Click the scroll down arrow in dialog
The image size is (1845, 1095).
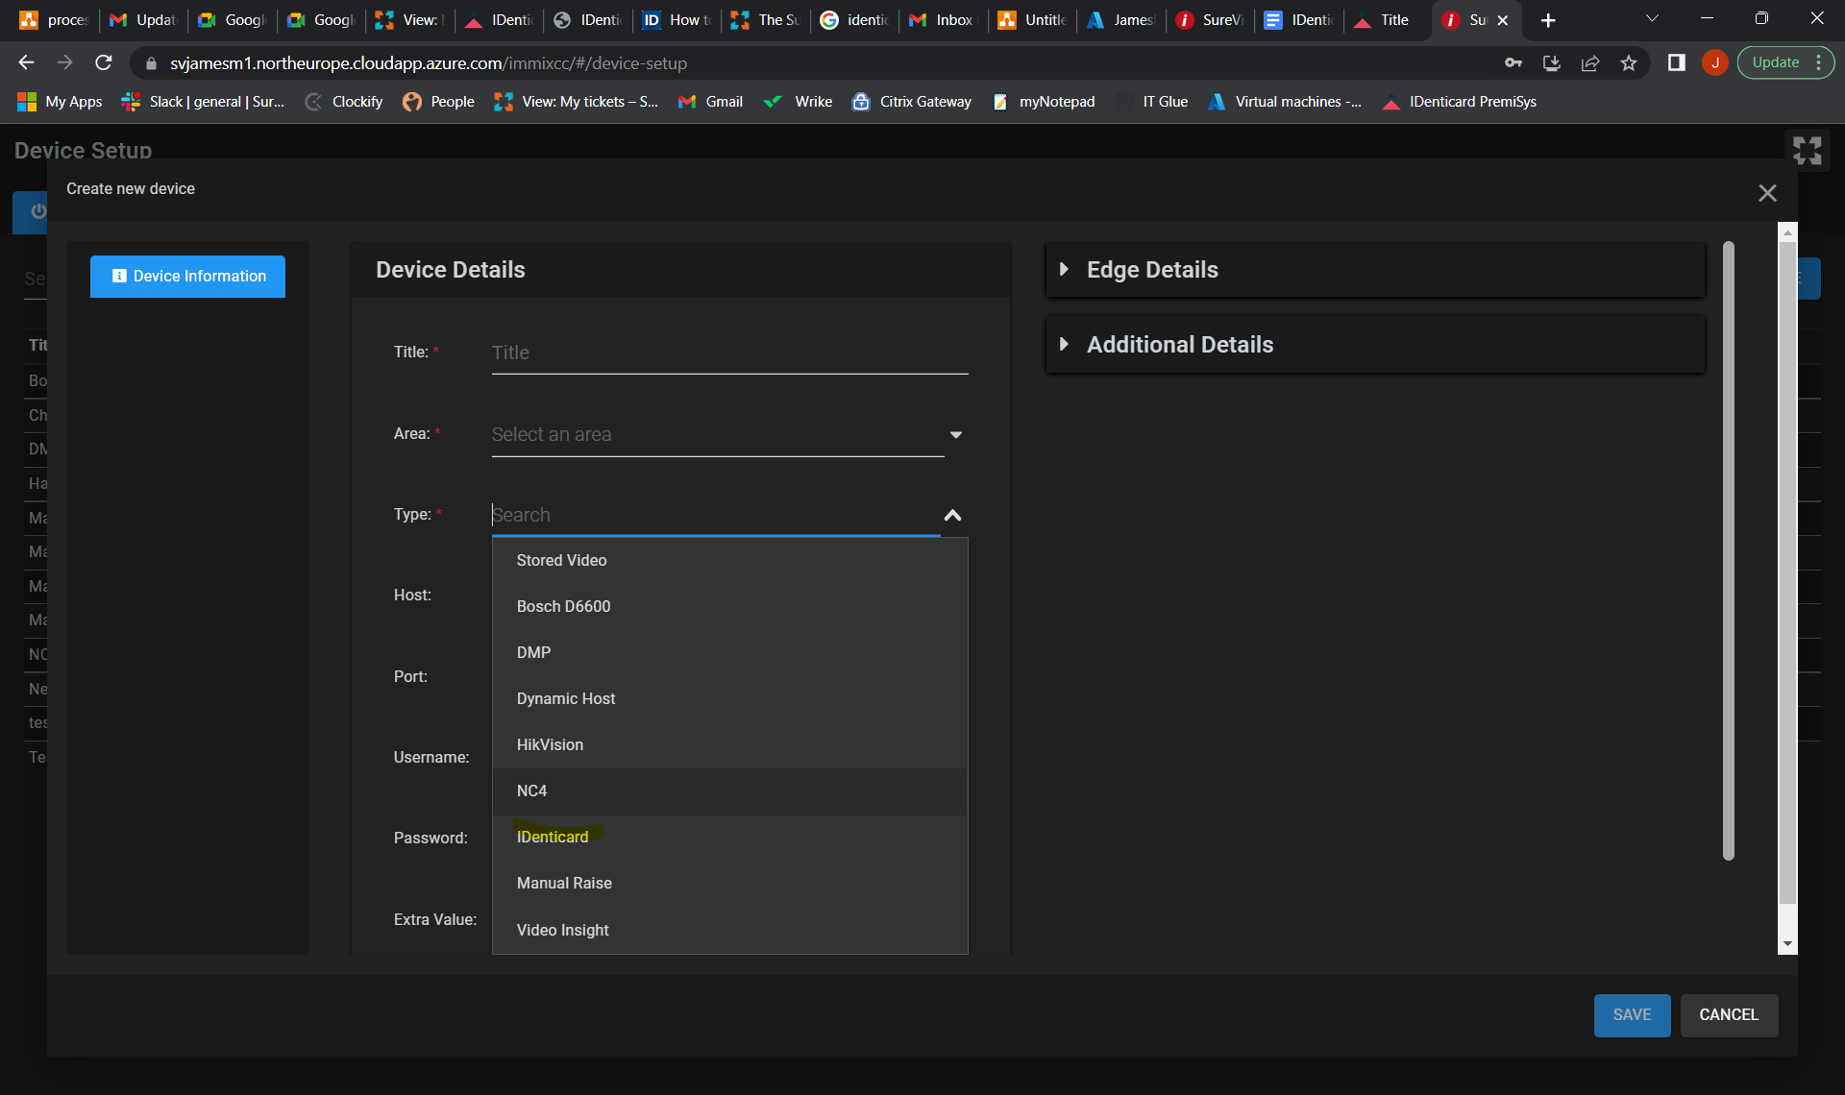[1787, 944]
